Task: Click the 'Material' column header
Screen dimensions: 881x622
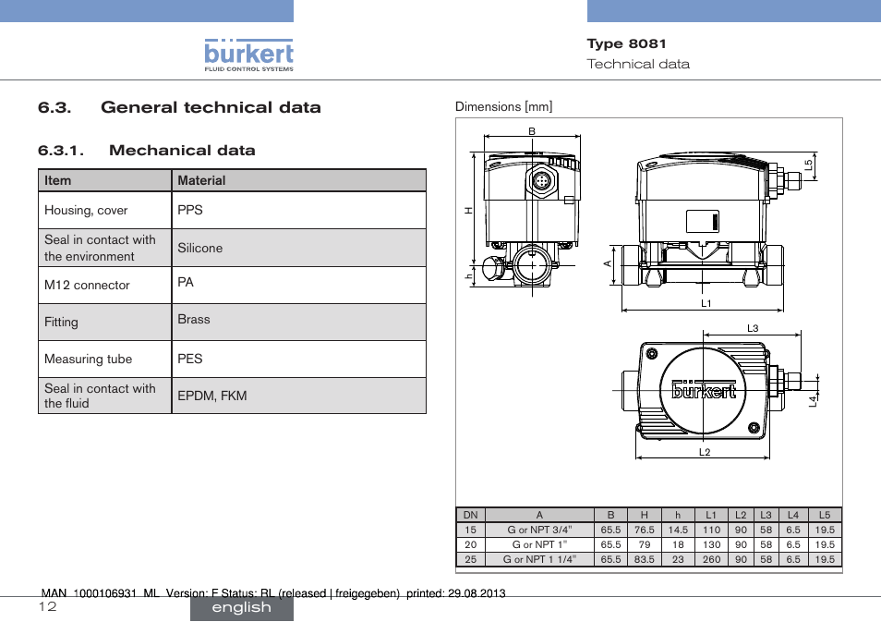Action: pyautogui.click(x=299, y=180)
